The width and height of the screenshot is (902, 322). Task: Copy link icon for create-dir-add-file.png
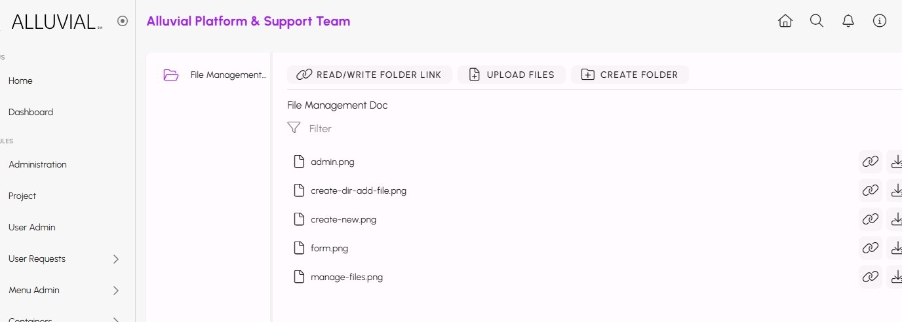coord(870,190)
